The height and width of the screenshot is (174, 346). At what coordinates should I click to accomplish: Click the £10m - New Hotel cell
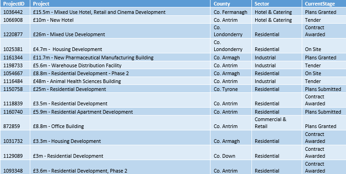120,20
